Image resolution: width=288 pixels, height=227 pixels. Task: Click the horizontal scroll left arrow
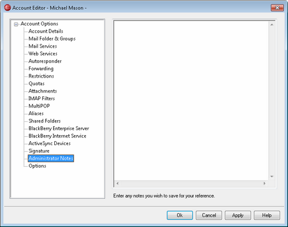[117, 183]
